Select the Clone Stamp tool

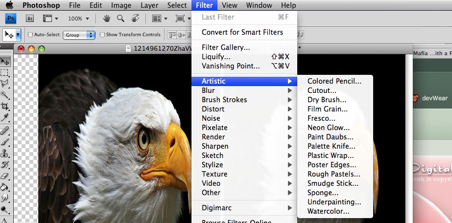pos(5,153)
